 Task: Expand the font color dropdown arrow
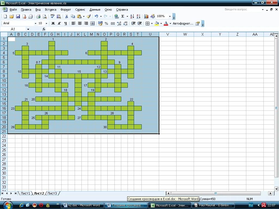point(170,23)
